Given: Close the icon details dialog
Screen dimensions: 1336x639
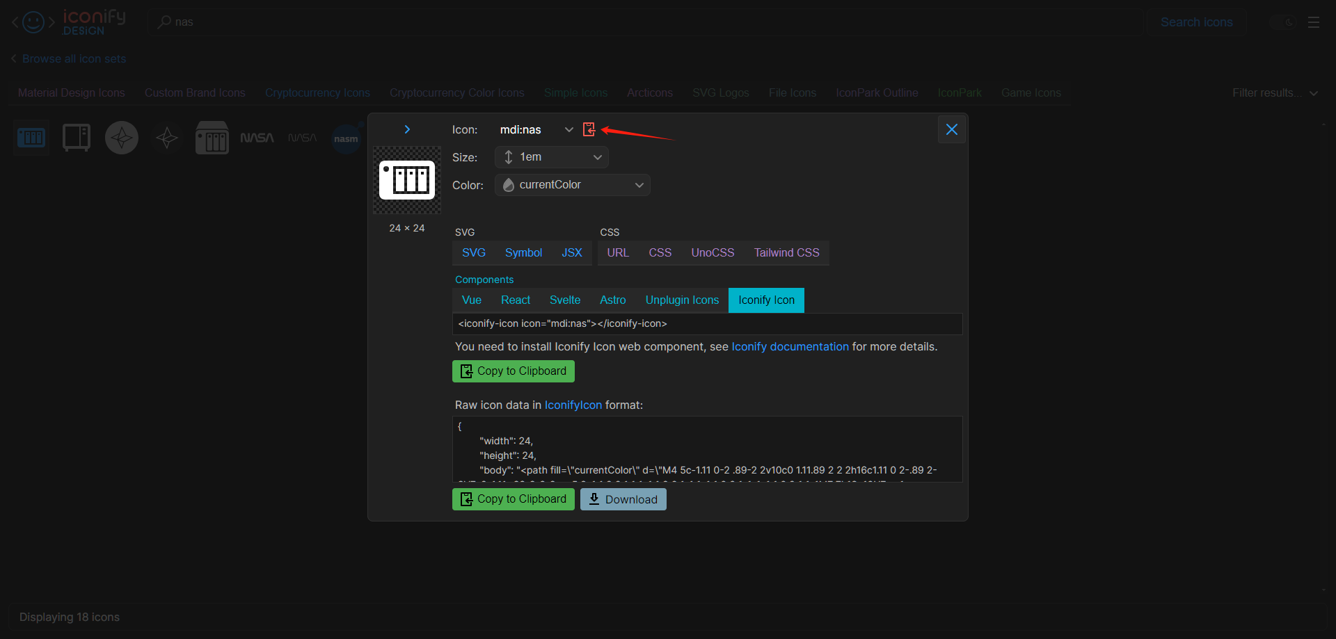Looking at the screenshot, I should coord(951,129).
